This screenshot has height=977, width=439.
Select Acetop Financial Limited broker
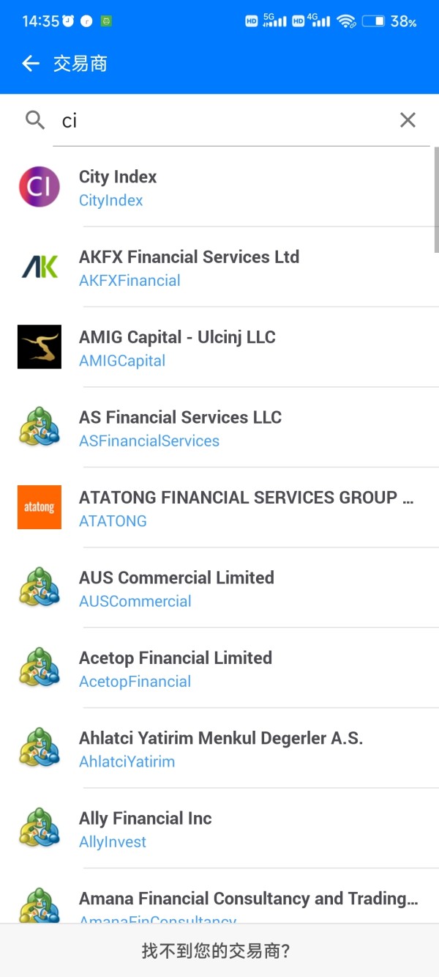[219, 668]
